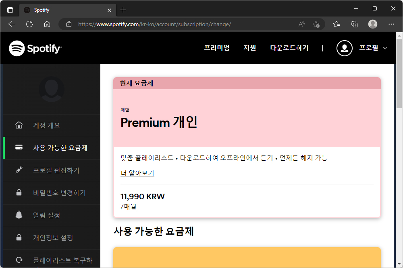Click the browser profile avatar icon
403x268 pixels.
click(x=373, y=24)
